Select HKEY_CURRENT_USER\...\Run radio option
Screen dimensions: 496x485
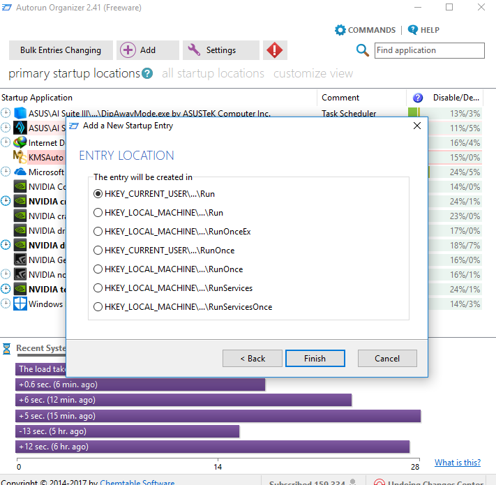pos(154,193)
